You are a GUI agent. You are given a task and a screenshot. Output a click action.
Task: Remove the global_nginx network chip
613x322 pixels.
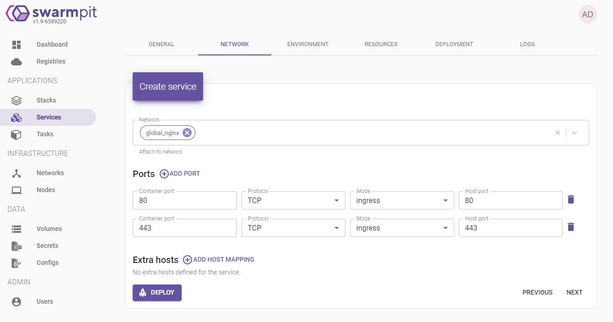click(x=187, y=133)
